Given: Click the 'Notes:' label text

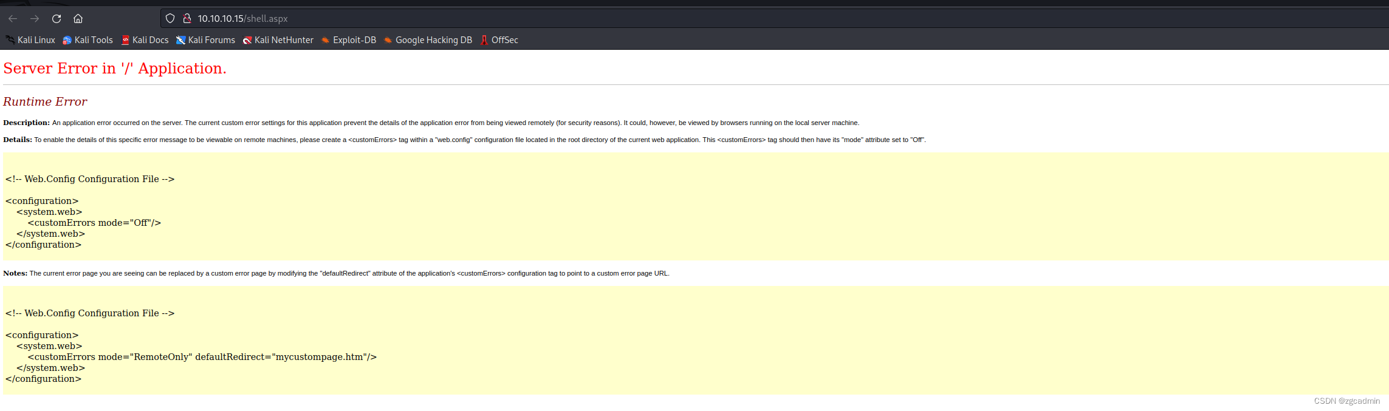Looking at the screenshot, I should pyautogui.click(x=15, y=273).
